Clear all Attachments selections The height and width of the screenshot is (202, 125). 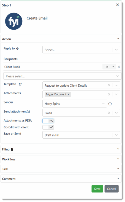109,94
